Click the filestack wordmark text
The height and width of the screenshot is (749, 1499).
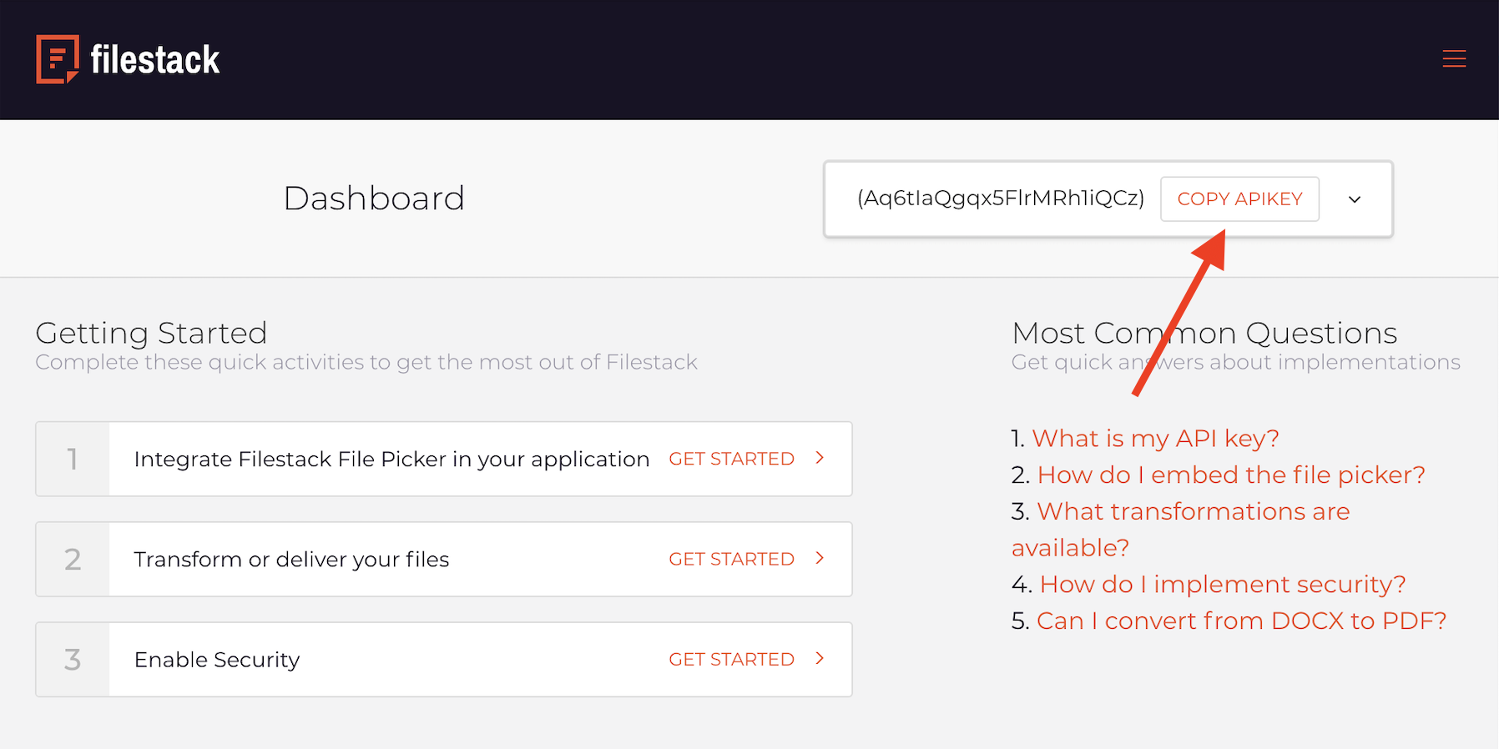(155, 60)
